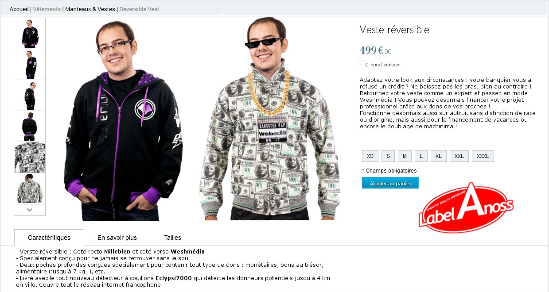Image resolution: width=549 pixels, height=292 pixels.
Task: Choose size XL
Action: tap(438, 156)
